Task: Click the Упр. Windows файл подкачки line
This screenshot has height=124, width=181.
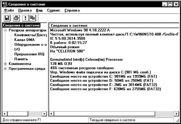Action: point(101,72)
